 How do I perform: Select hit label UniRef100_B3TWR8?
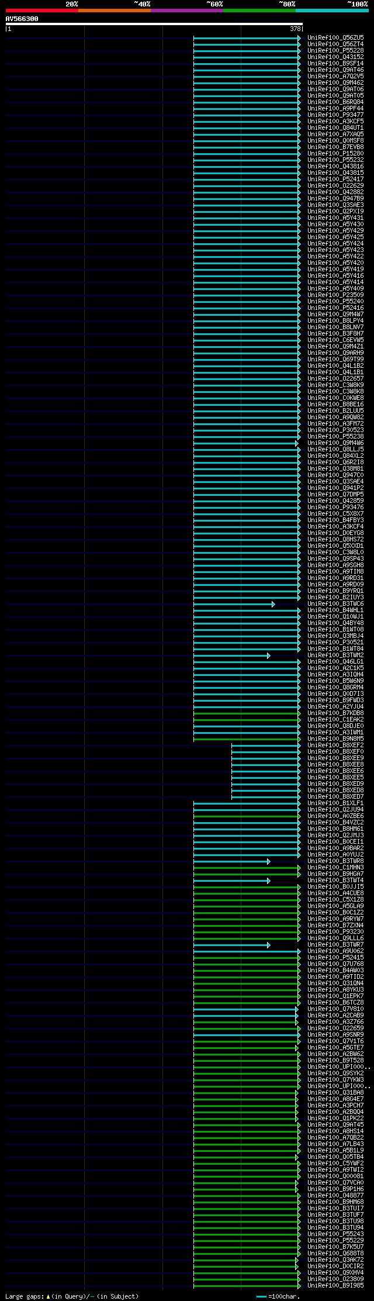335,861
